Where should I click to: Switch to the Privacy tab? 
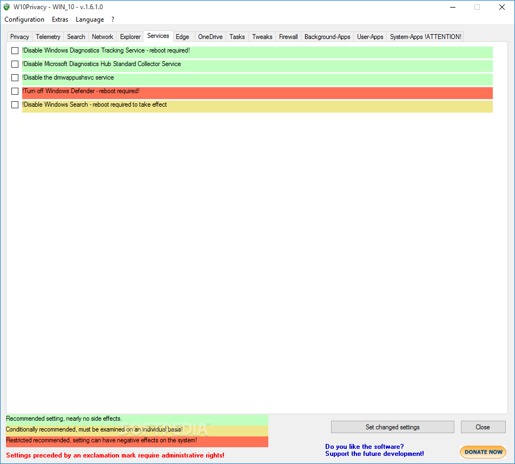[19, 37]
